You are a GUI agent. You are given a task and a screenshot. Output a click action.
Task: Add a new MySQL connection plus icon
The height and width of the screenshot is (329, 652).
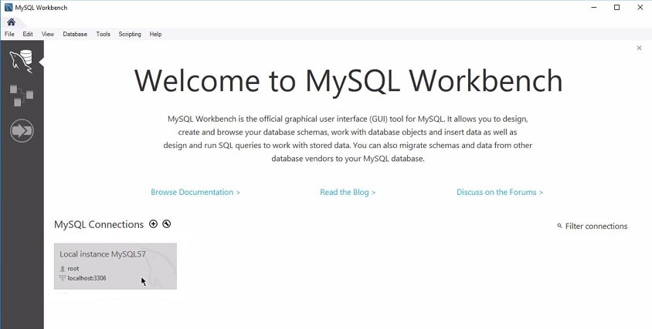[153, 224]
